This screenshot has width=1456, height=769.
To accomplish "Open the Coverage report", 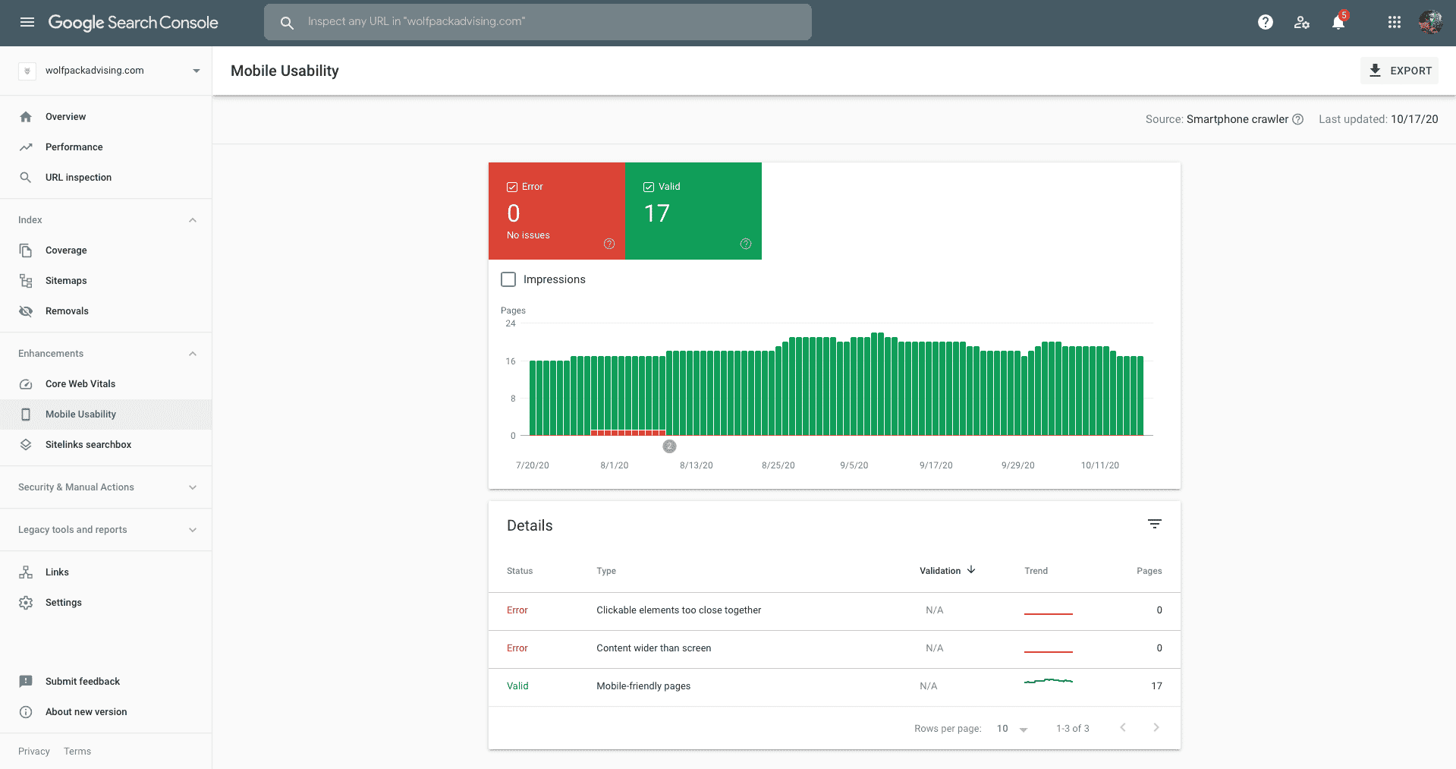I will pyautogui.click(x=106, y=251).
